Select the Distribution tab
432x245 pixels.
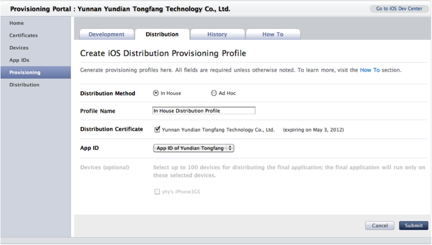[x=162, y=34]
